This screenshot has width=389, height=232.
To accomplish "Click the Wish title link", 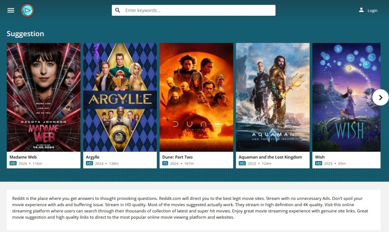I will coord(320,157).
